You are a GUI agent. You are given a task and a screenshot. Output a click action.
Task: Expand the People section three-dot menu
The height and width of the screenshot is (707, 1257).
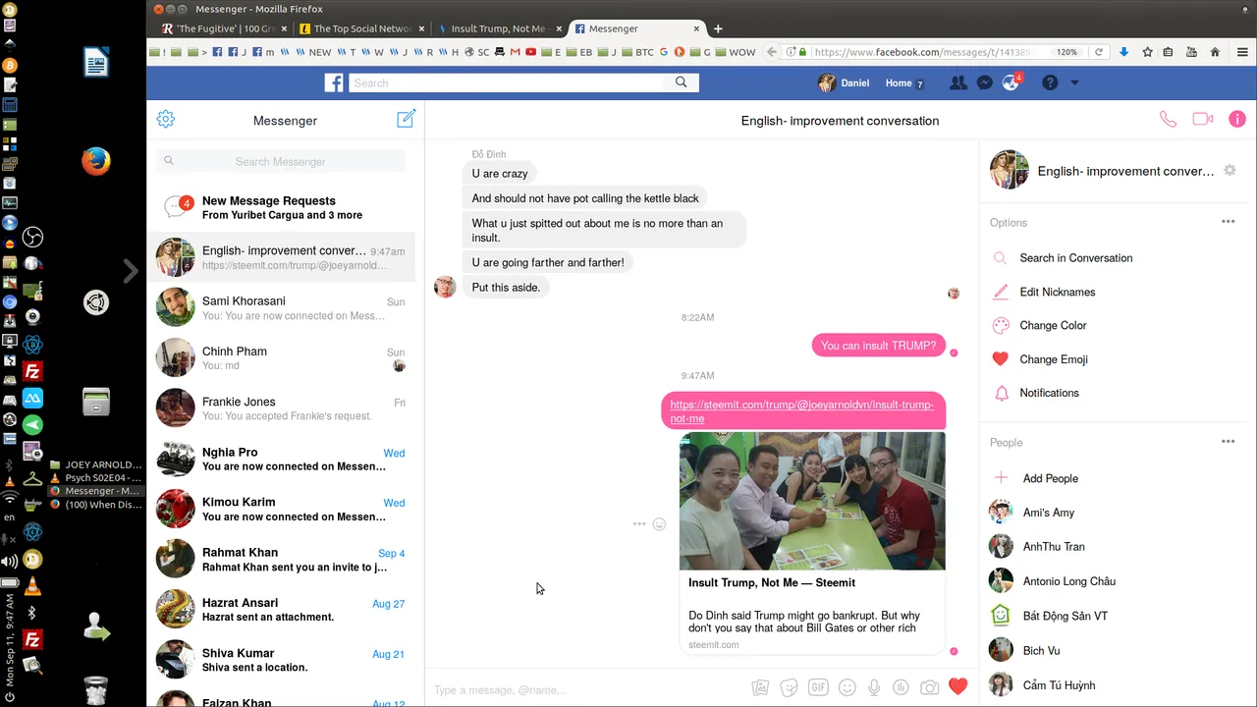coord(1228,442)
